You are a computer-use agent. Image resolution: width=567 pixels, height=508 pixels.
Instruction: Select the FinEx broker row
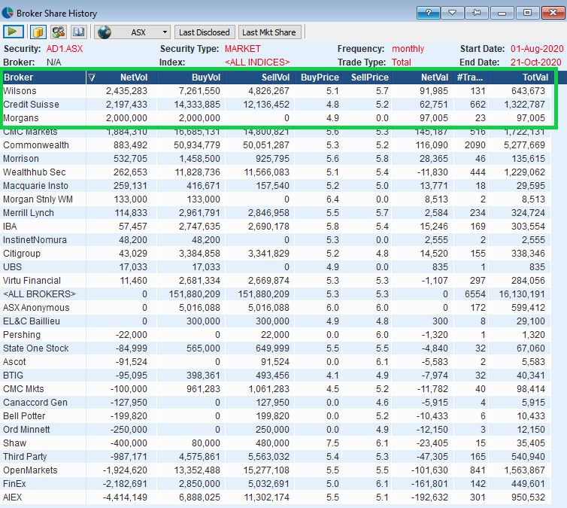coord(277,484)
